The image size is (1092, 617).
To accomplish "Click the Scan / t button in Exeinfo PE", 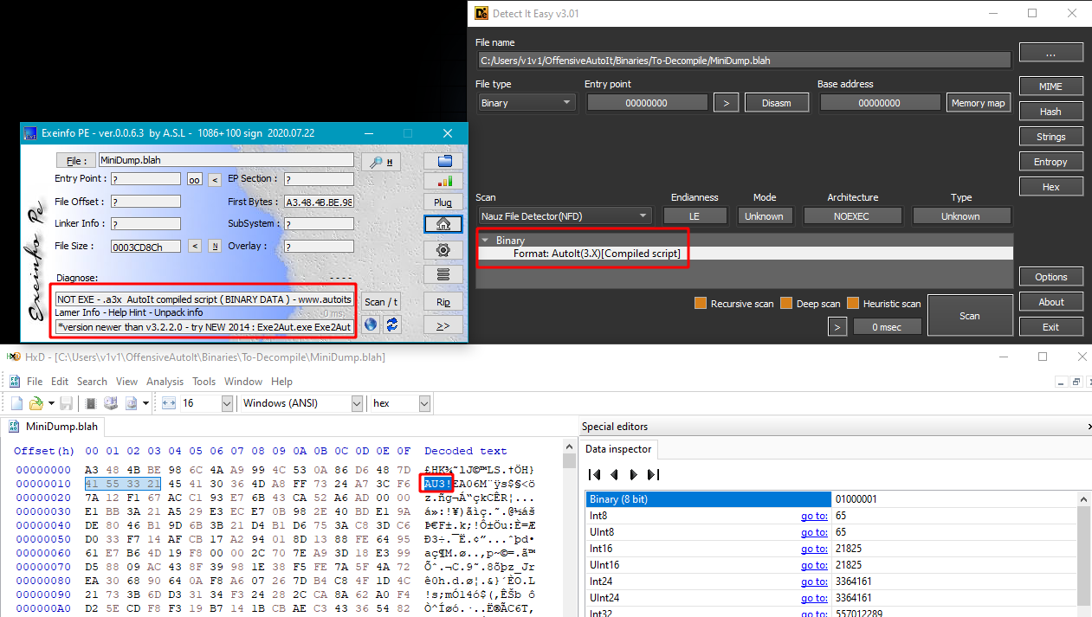I will point(382,302).
